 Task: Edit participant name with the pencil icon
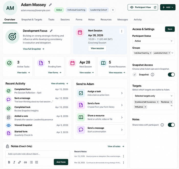pyautogui.click(x=50, y=5)
